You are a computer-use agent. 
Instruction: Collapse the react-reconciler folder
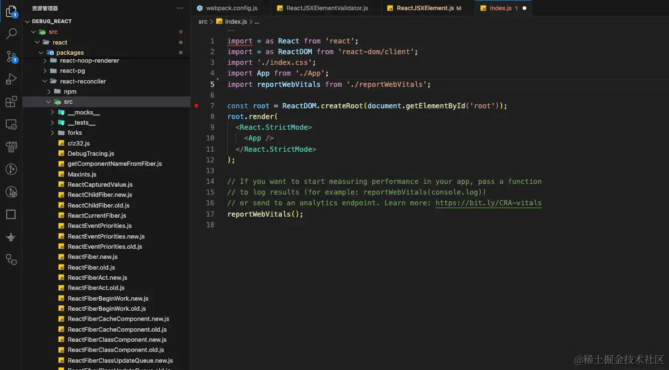pos(82,81)
